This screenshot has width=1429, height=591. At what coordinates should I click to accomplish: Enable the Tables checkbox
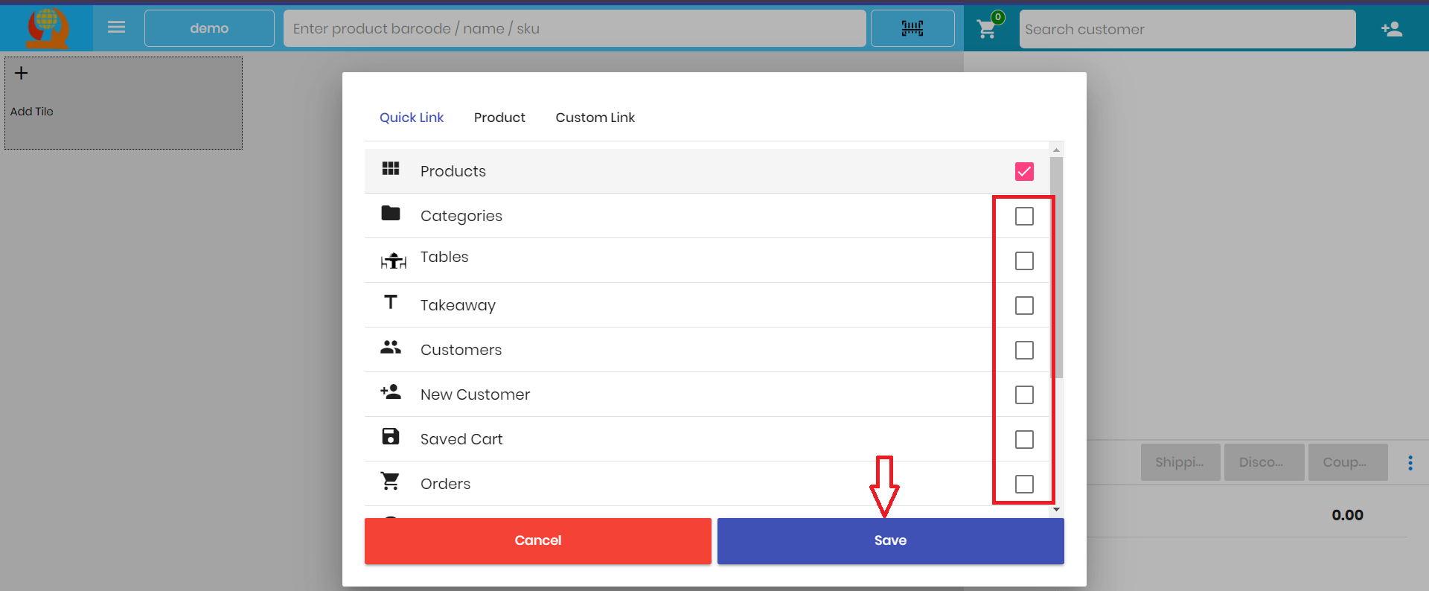pos(1024,261)
